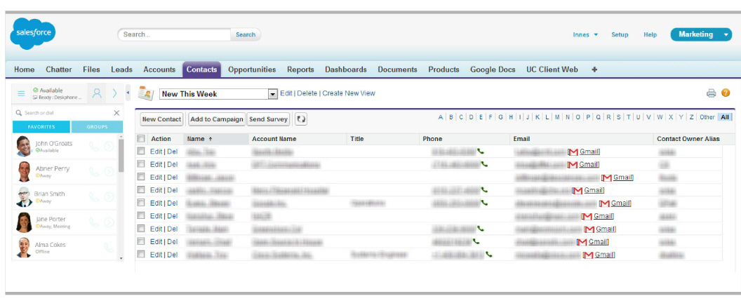Click the Send Survey button

click(269, 119)
